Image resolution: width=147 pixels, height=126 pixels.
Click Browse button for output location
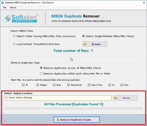coord(125,98)
